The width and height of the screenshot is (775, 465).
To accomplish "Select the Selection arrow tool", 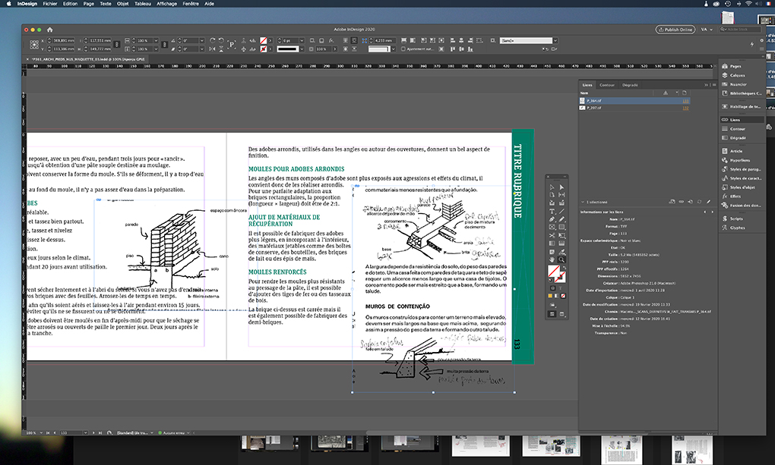I will click(x=552, y=187).
